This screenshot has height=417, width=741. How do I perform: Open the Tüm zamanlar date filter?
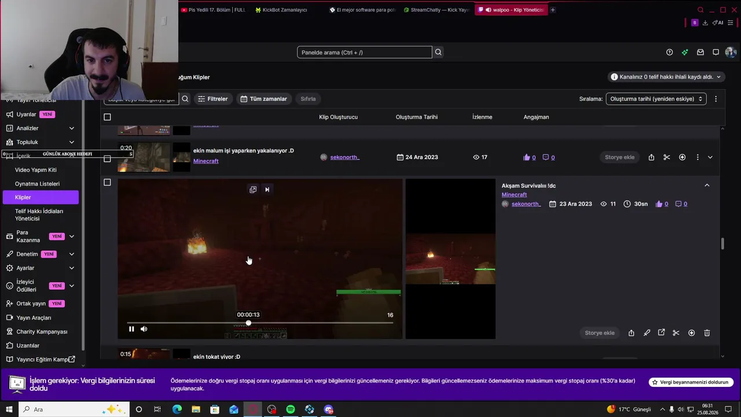263,99
